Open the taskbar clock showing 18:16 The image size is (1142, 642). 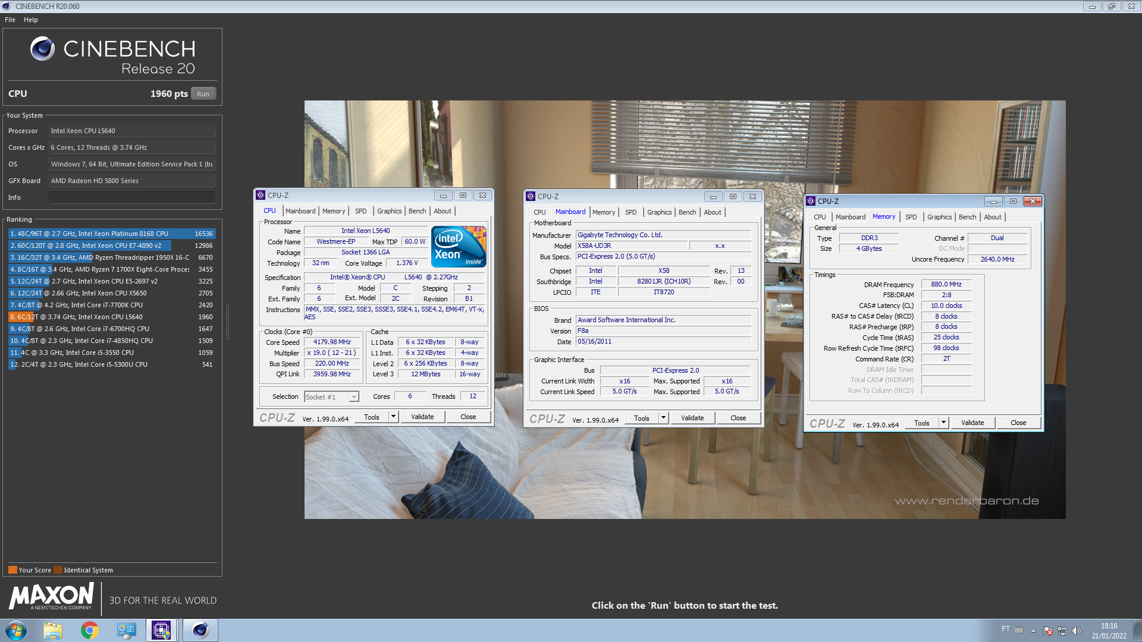(1109, 631)
